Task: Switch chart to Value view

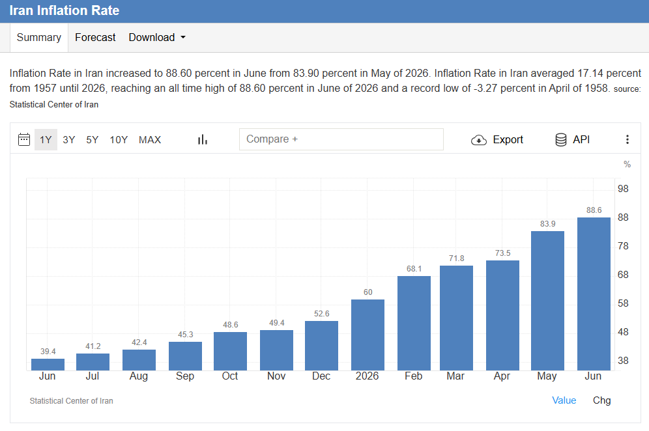Action: pyautogui.click(x=564, y=400)
